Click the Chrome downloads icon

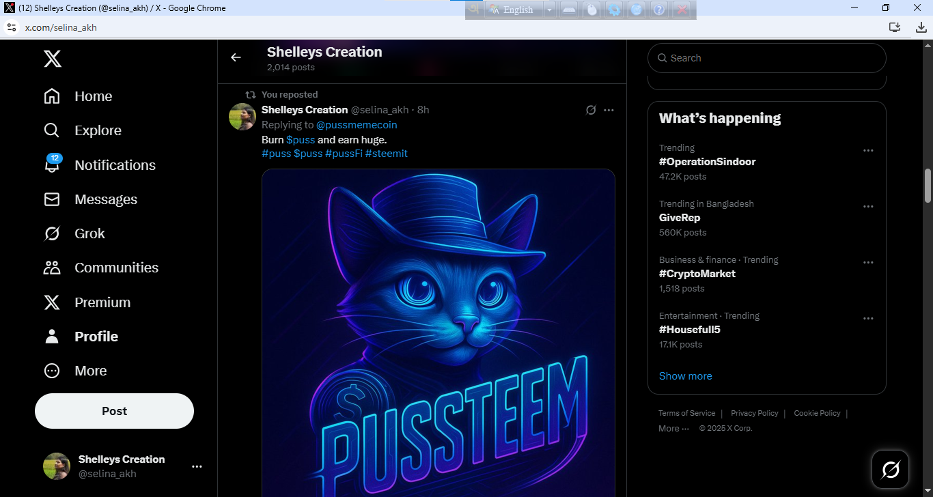(916, 27)
